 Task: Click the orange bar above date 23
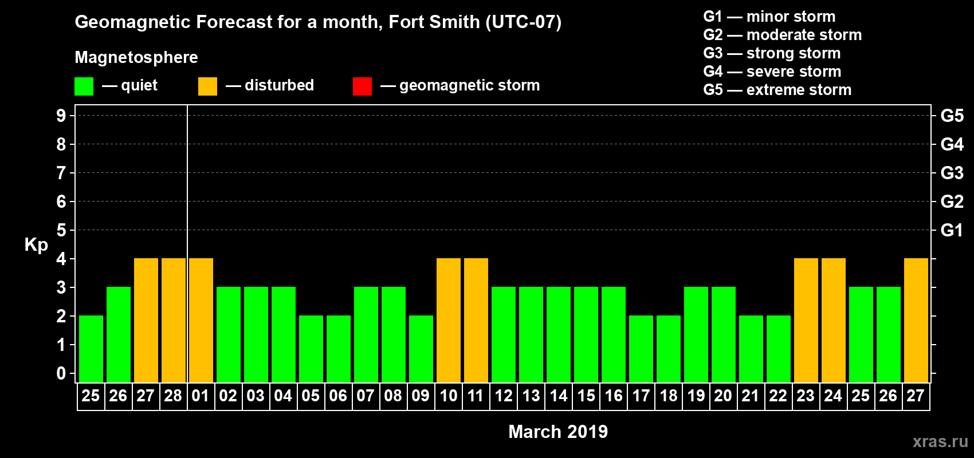coord(806,320)
